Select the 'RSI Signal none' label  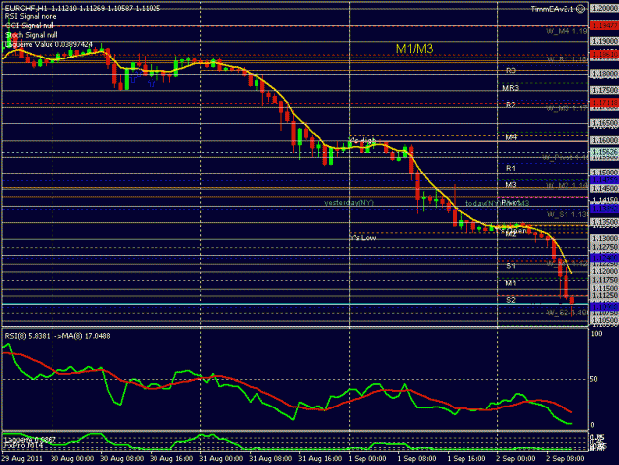[x=31, y=17]
